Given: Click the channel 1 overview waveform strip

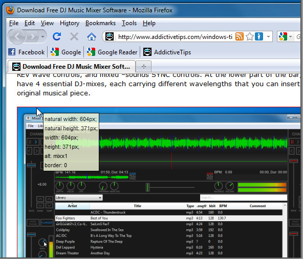Looking at the screenshot, I should [x=92, y=177].
